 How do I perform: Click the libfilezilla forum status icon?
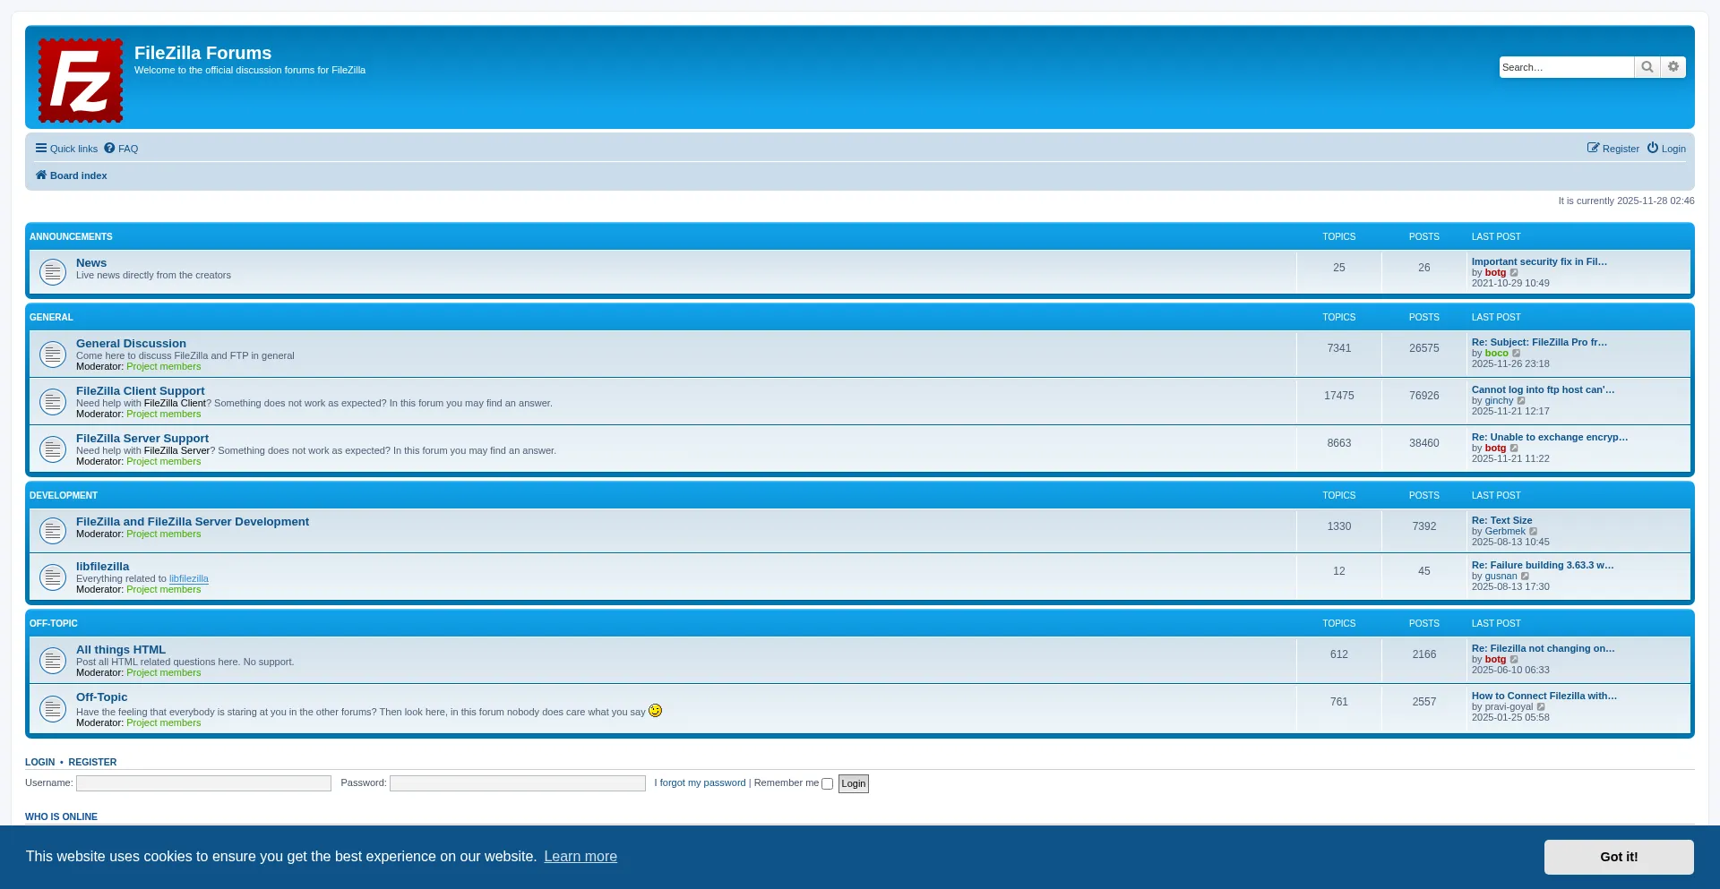pos(53,577)
